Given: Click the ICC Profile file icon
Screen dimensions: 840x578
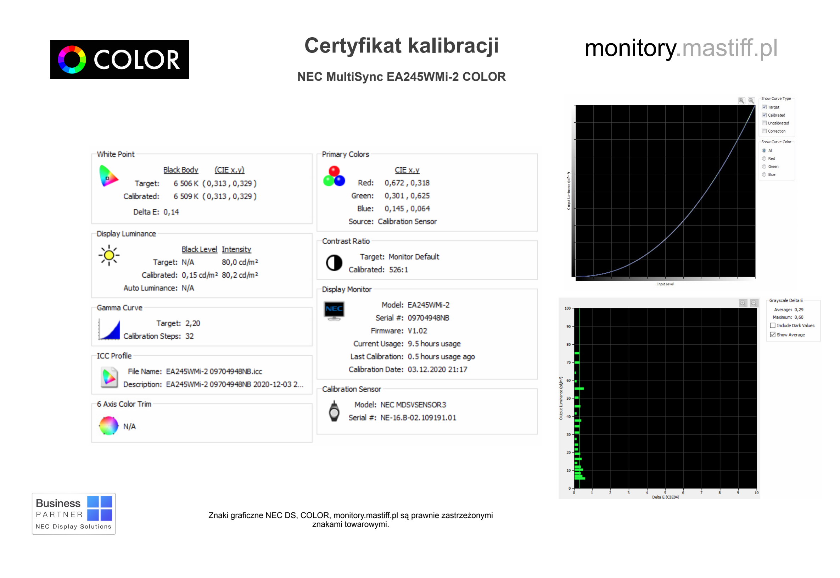Looking at the screenshot, I should (x=109, y=377).
